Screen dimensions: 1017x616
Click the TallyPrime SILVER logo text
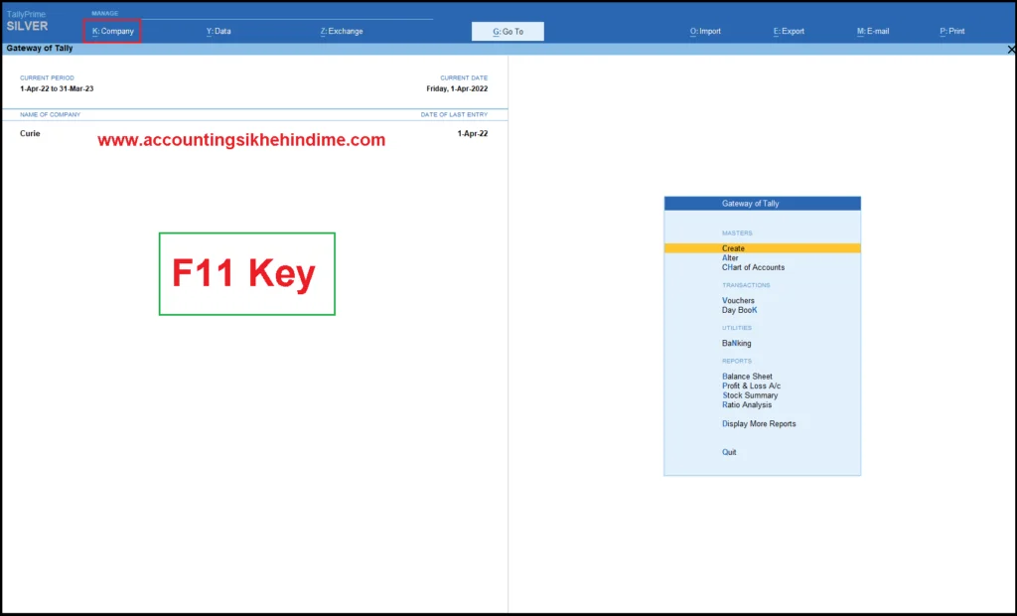pyautogui.click(x=27, y=22)
